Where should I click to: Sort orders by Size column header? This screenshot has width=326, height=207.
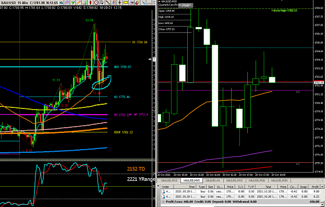click(x=210, y=187)
